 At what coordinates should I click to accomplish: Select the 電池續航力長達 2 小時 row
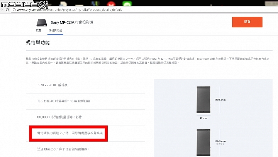[x=85, y=133]
